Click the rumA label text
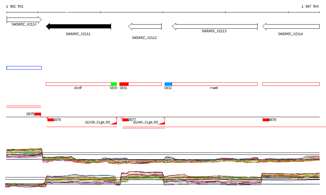The width and height of the screenshot is (326, 195). [214, 88]
